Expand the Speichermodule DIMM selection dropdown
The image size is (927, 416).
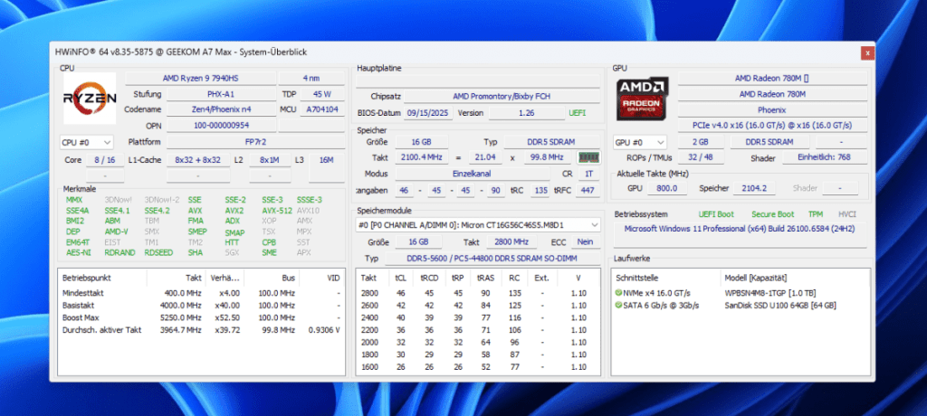(478, 224)
